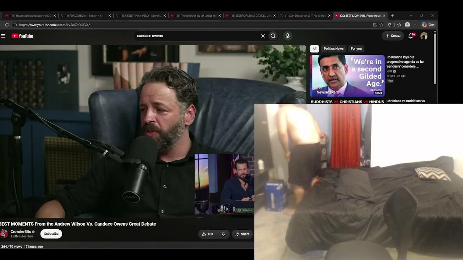Image resolution: width=463 pixels, height=260 pixels.
Task: Open the YouTube account avatar menu
Action: tap(424, 36)
